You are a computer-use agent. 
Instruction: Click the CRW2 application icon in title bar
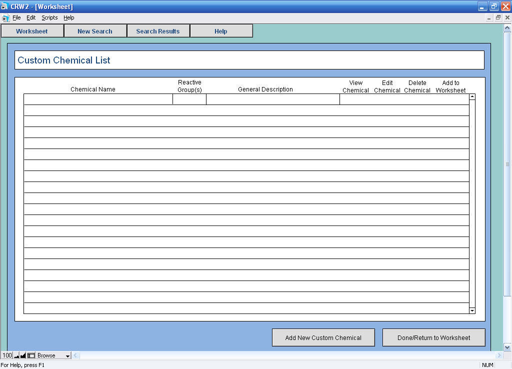point(4,6)
